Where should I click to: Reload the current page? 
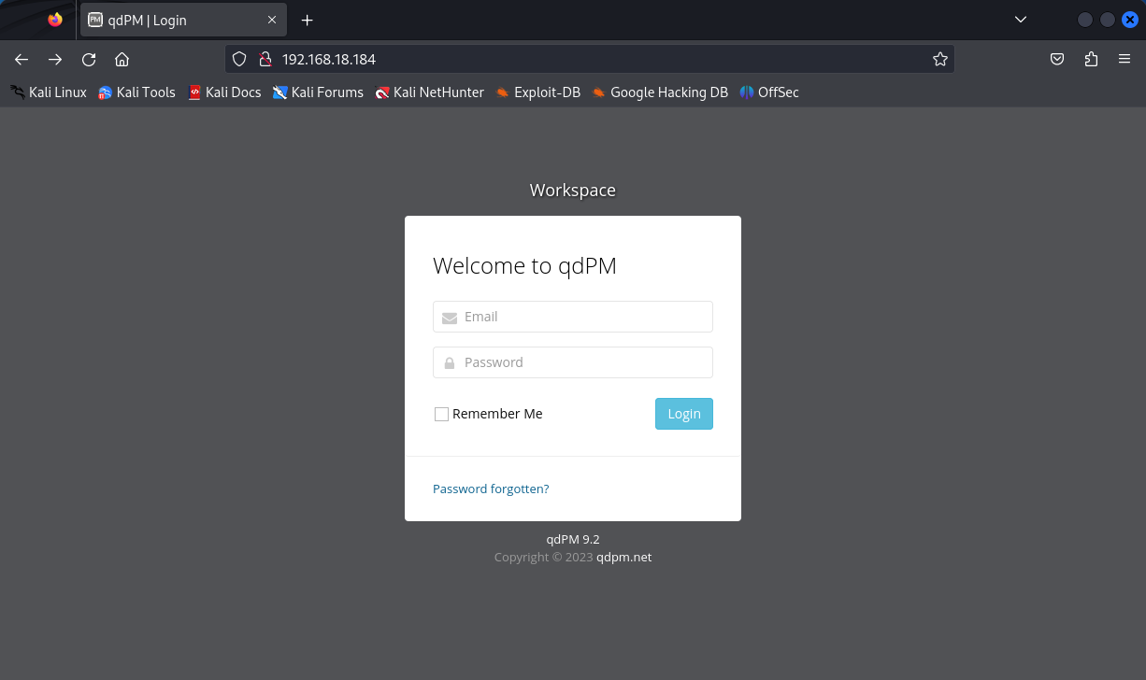click(89, 59)
